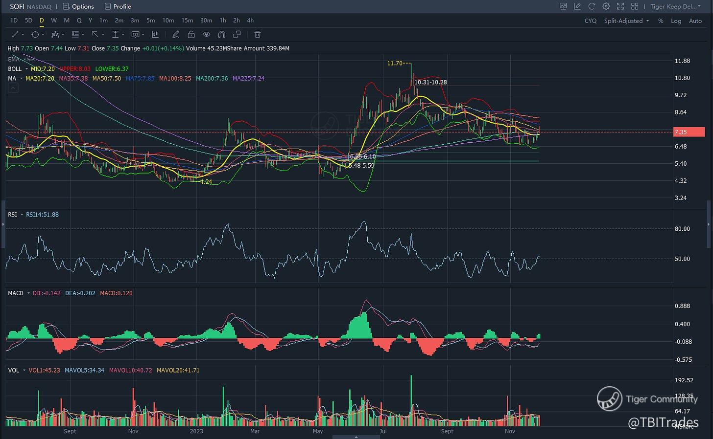
Task: Switch to the Y yearly timeframe
Action: (91, 21)
